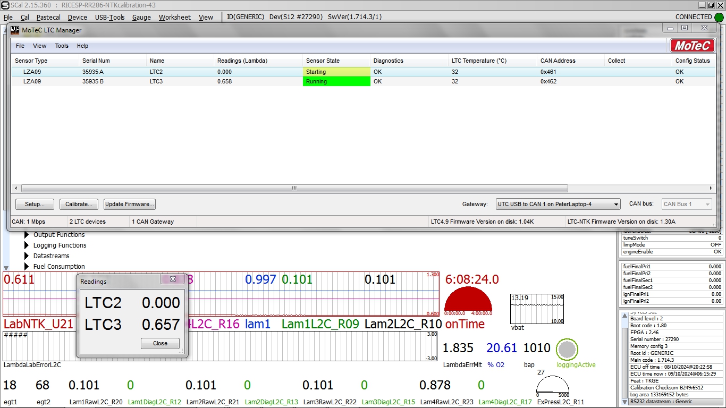726x408 pixels.
Task: Close the Readings window via X
Action: pos(173,279)
